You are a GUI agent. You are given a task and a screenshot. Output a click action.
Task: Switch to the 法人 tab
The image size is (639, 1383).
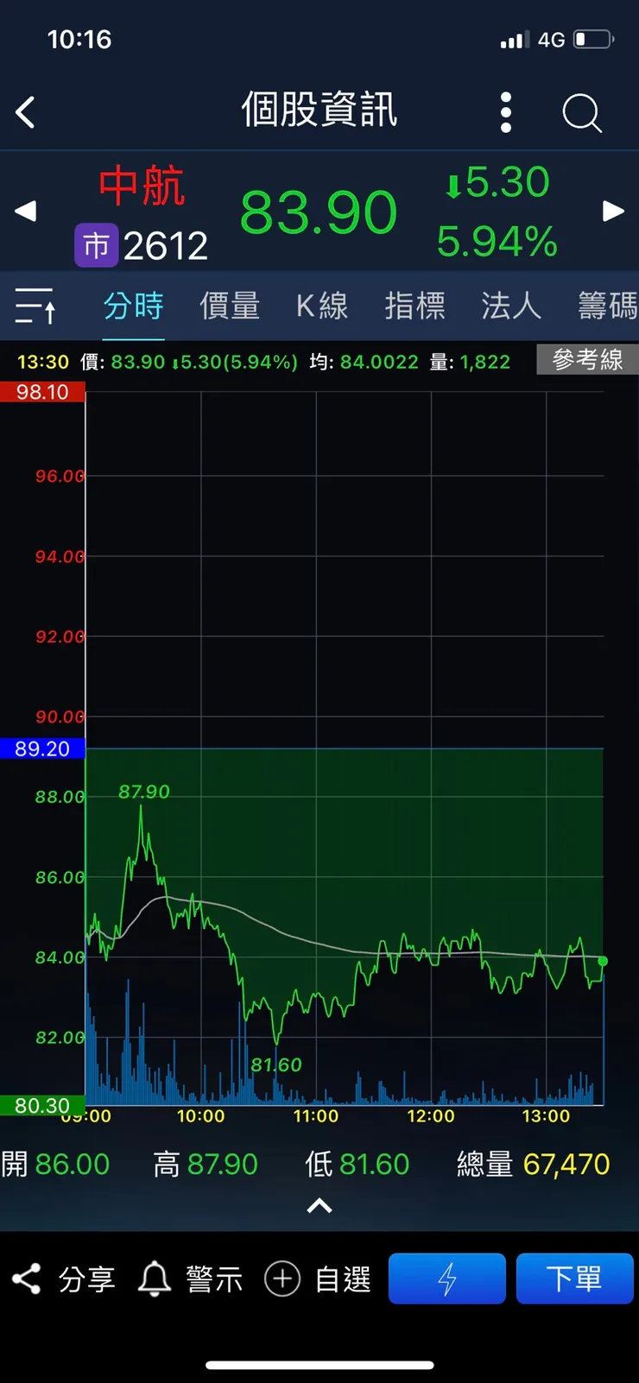coord(511,306)
